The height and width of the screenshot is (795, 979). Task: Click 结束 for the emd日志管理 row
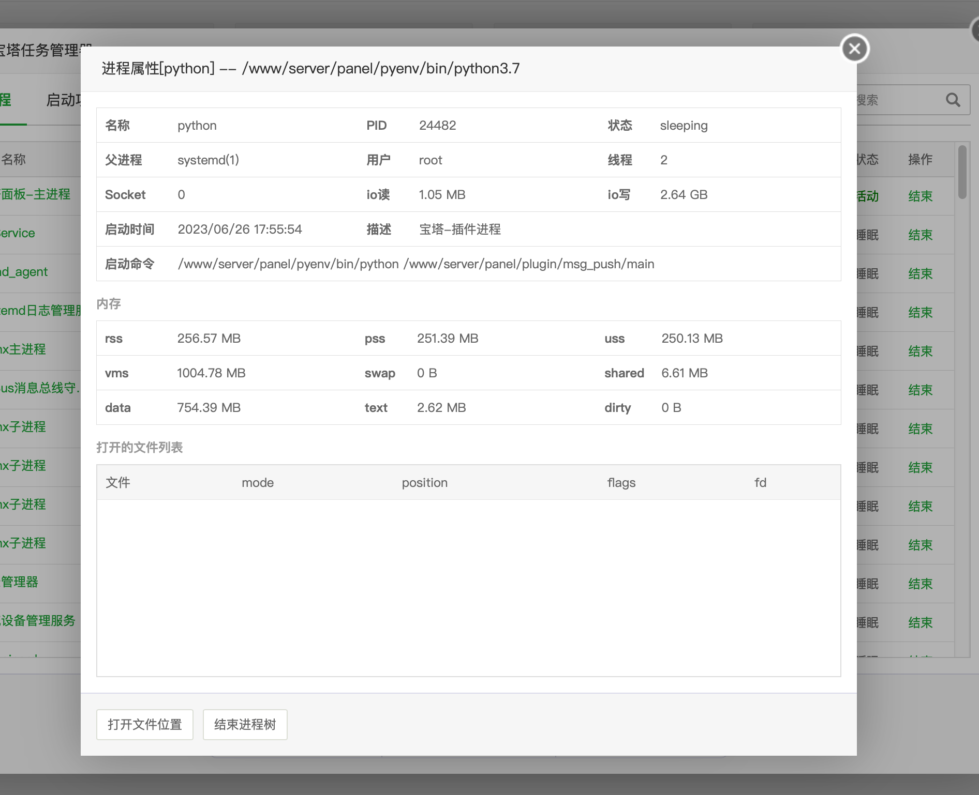[920, 312]
